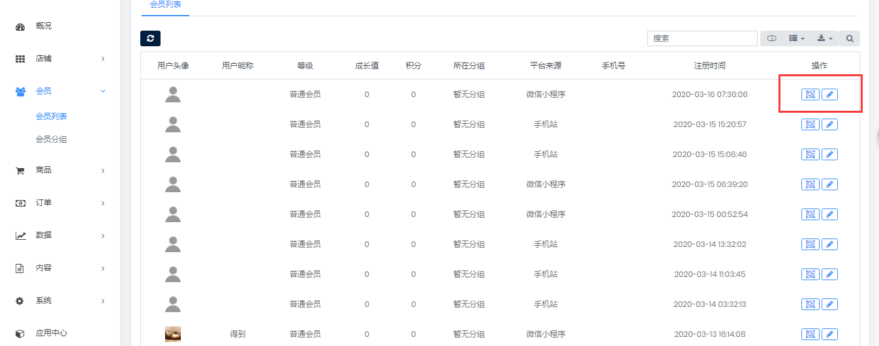Click 普通会员 in 2020-03-14 03:32:13 row
The image size is (879, 346).
305,304
